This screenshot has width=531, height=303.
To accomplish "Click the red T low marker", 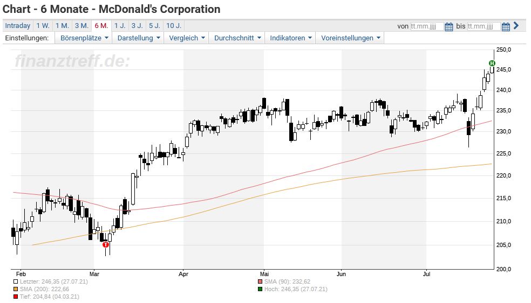I will (106, 244).
